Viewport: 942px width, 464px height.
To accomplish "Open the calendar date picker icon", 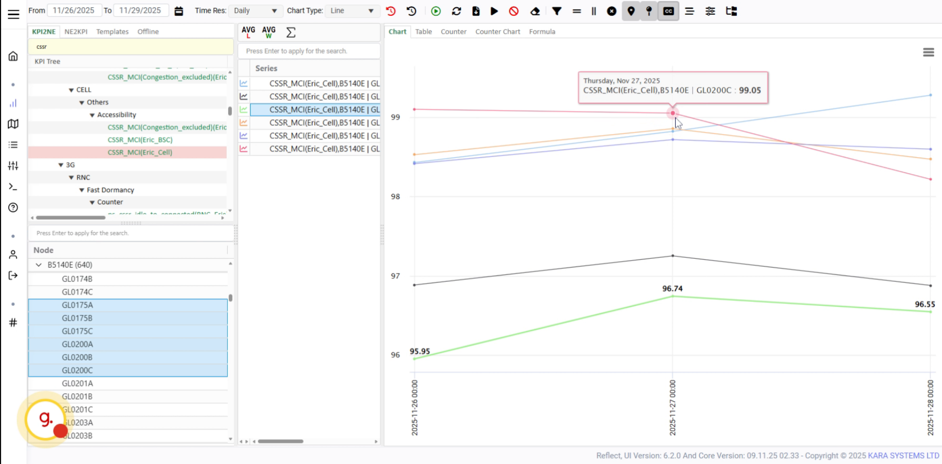I will click(179, 11).
